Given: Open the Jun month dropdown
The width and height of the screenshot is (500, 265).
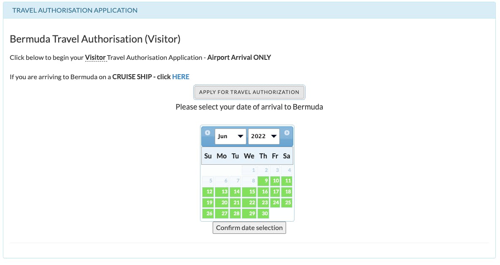Looking at the screenshot, I should (x=230, y=137).
